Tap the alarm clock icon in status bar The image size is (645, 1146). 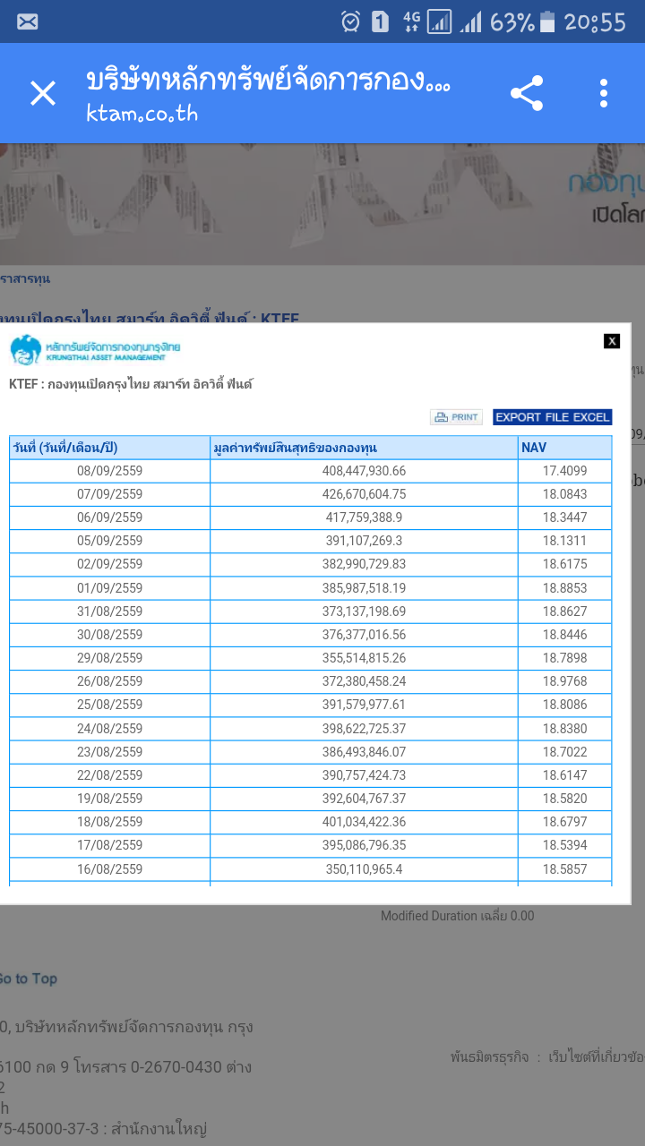(350, 21)
